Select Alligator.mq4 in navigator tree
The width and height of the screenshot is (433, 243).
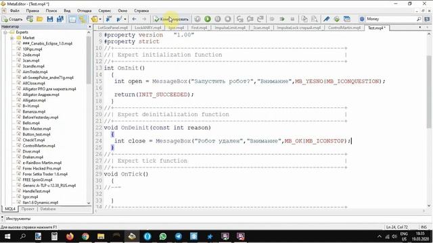34,101
